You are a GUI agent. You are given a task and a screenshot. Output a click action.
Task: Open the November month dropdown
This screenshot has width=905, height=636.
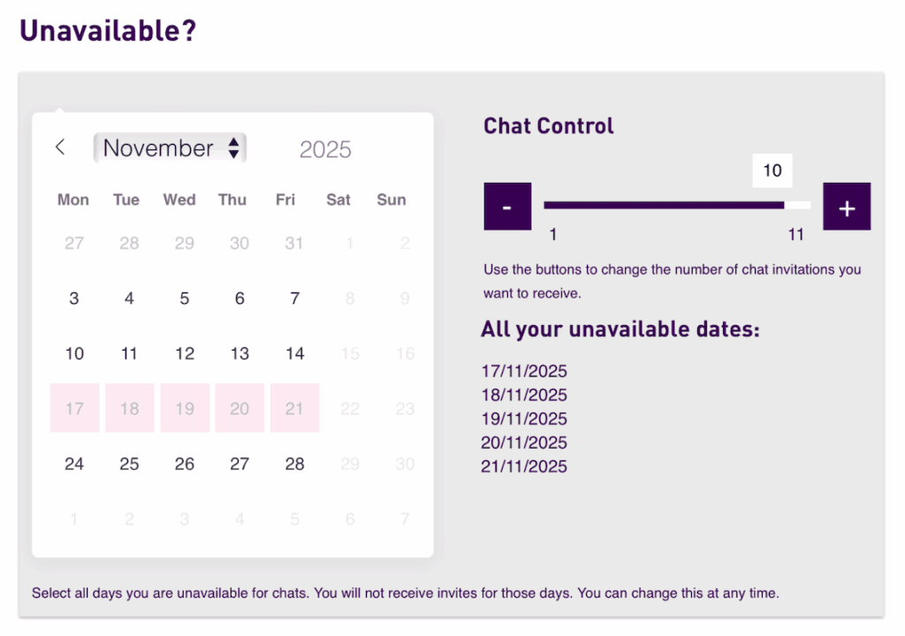170,148
